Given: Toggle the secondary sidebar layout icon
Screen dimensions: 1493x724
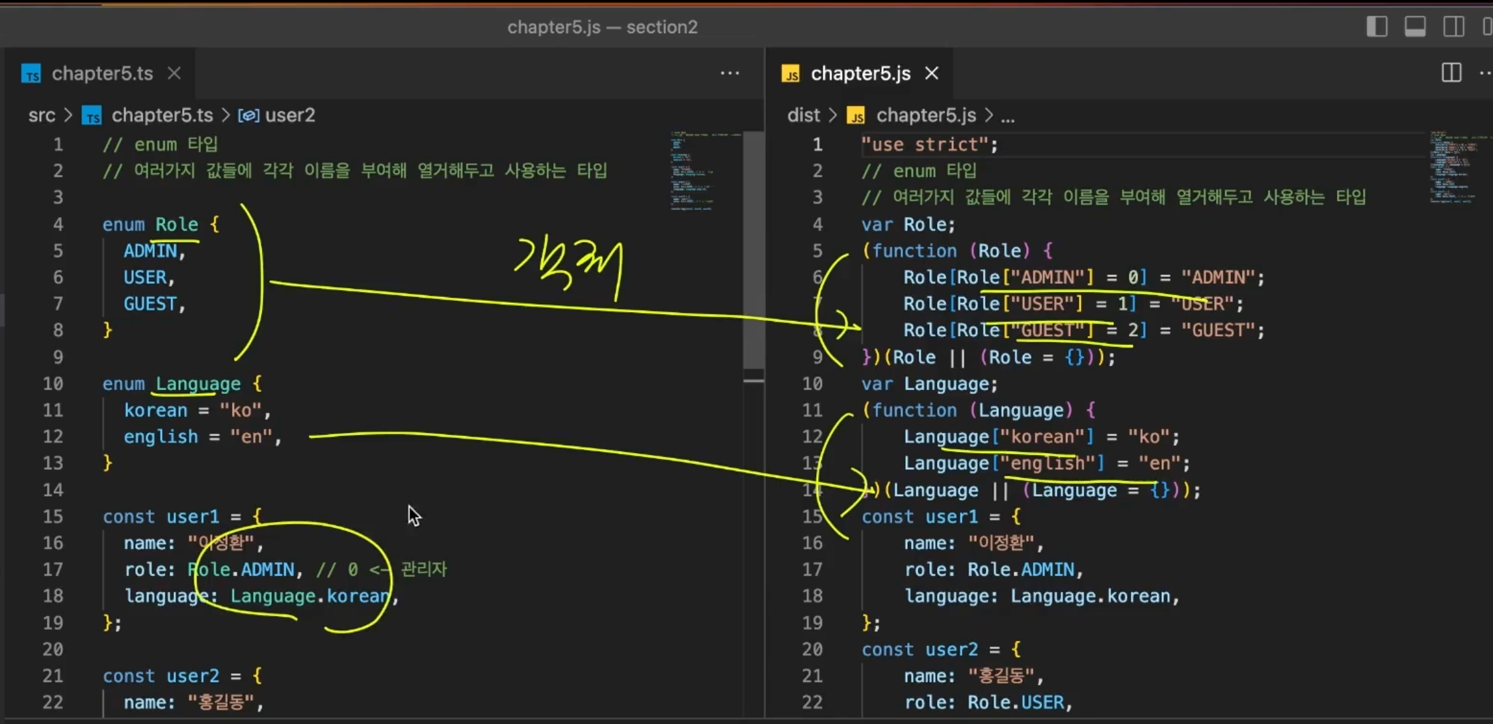Looking at the screenshot, I should (1453, 27).
